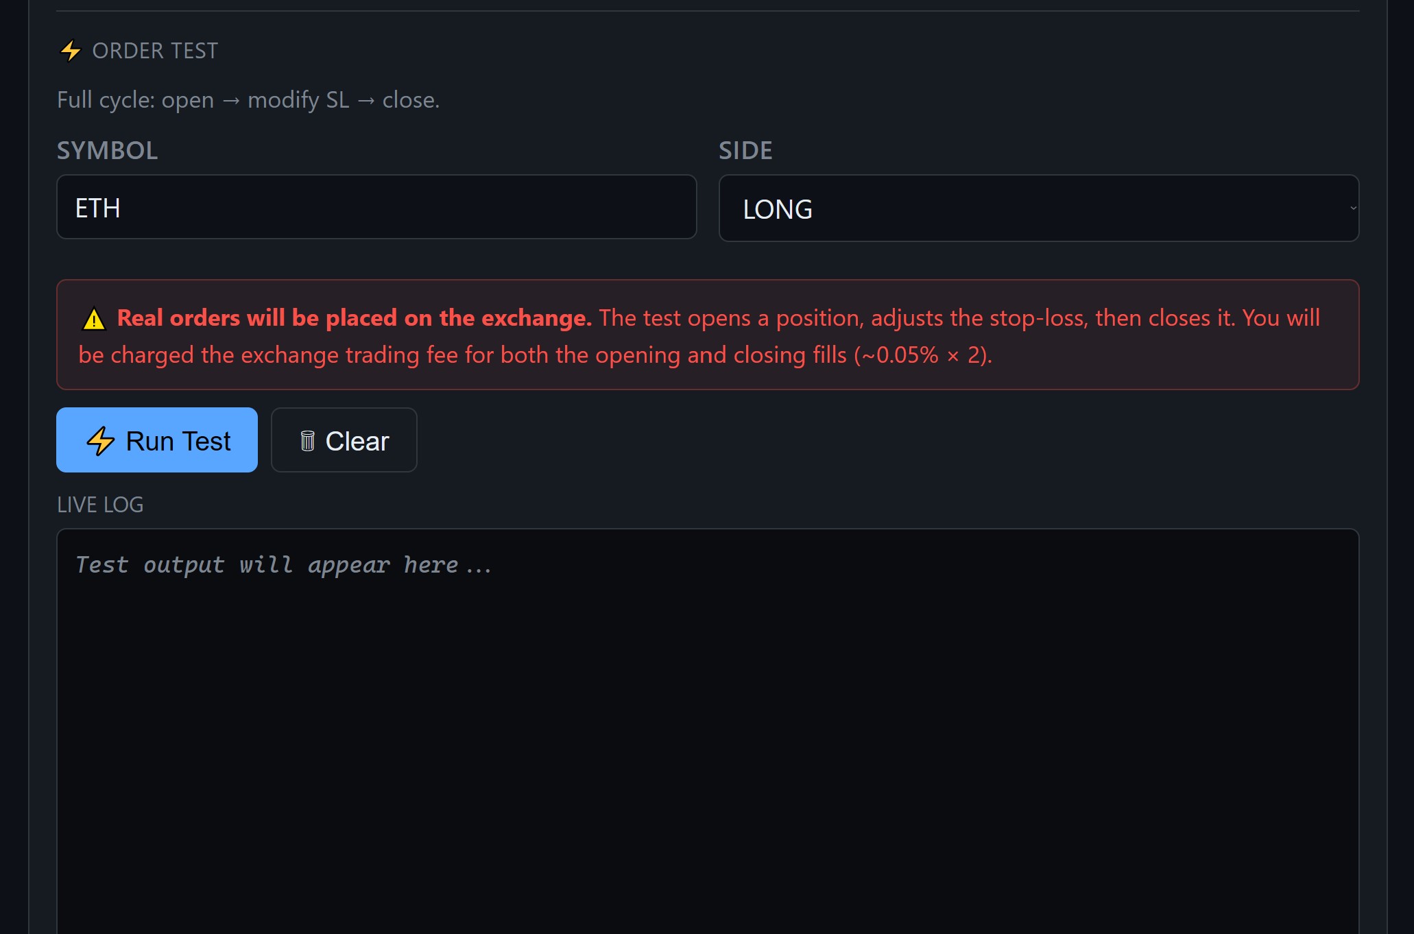Open the side chooser to change LONG

1039,208
